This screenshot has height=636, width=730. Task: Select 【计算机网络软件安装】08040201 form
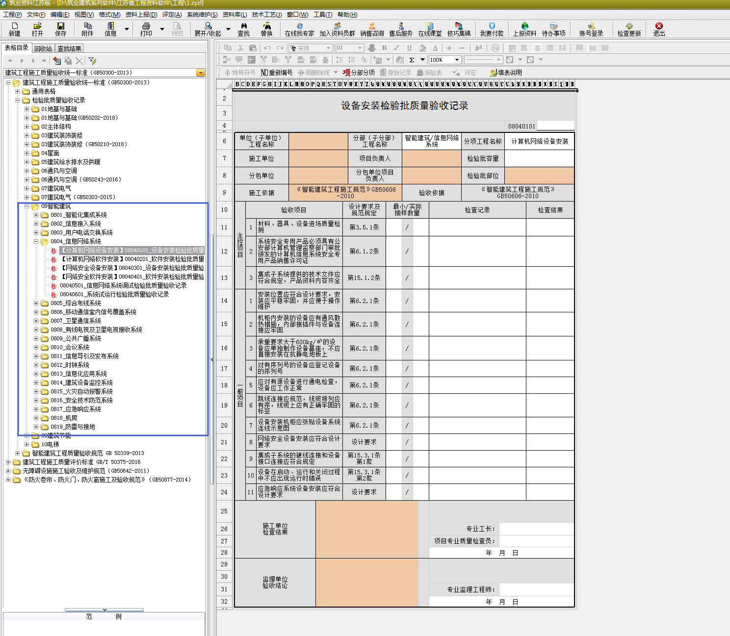132,259
